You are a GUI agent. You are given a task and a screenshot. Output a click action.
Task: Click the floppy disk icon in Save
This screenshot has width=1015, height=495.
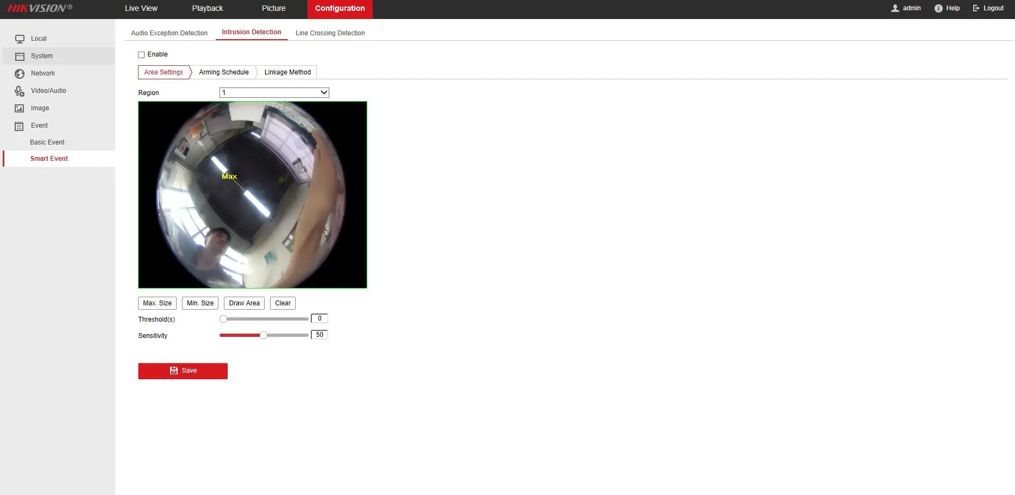(174, 371)
